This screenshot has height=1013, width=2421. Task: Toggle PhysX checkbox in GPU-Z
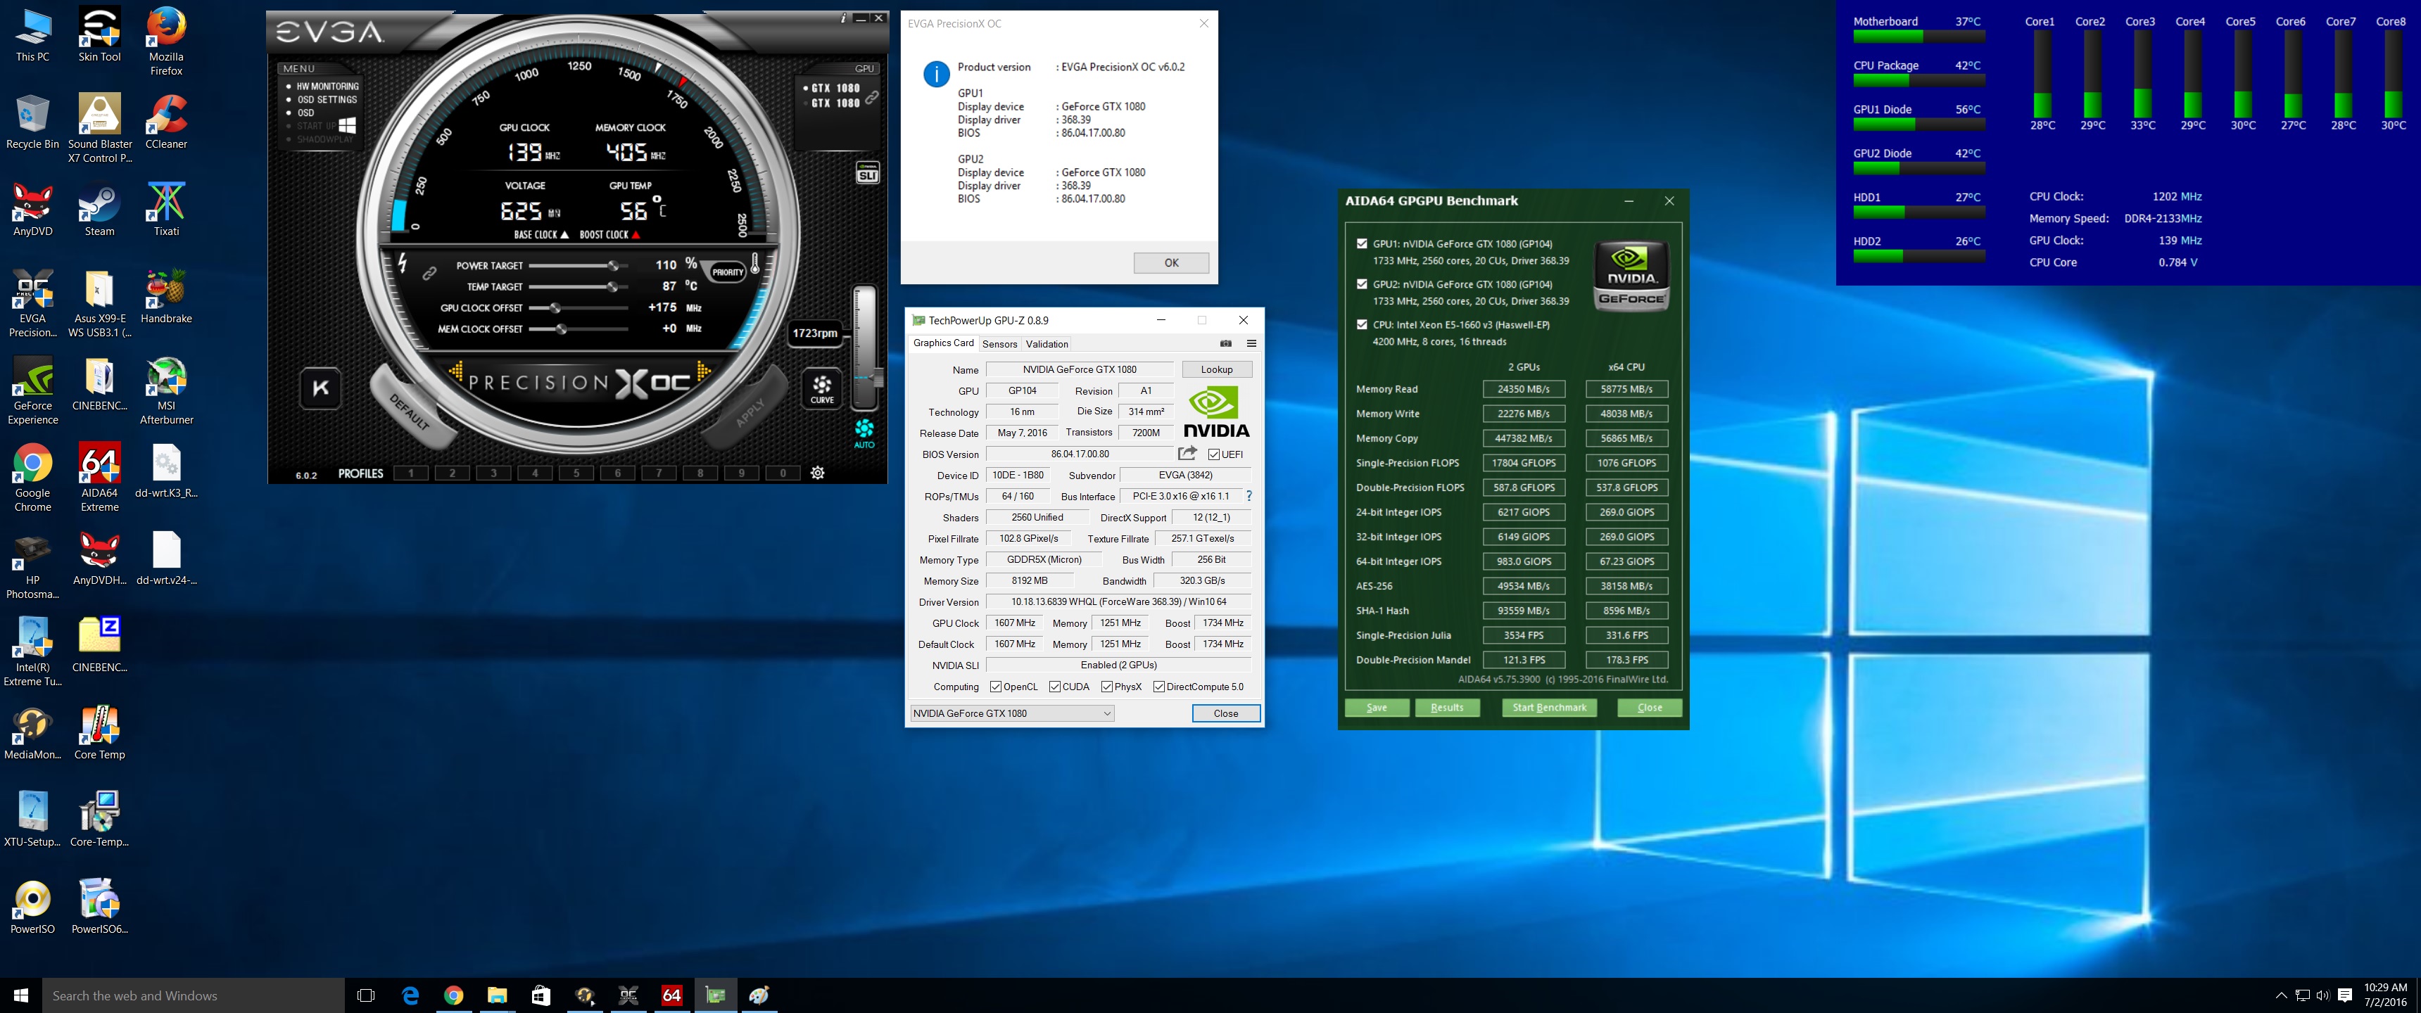click(x=1107, y=687)
